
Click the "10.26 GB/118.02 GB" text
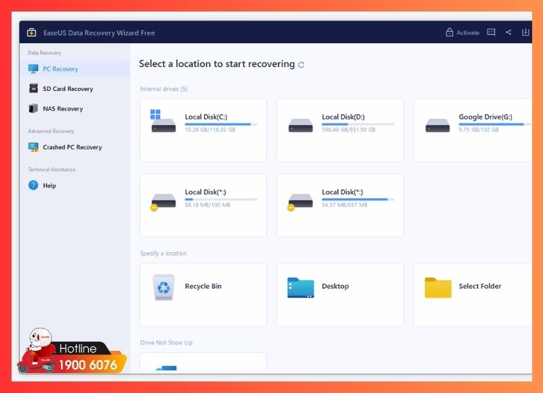(210, 129)
